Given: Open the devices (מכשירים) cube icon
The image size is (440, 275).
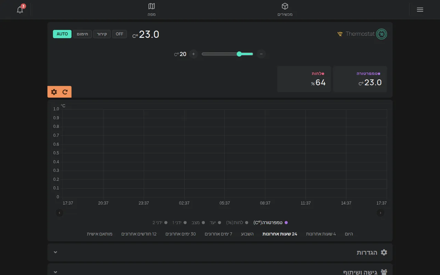Looking at the screenshot, I should pyautogui.click(x=285, y=6).
